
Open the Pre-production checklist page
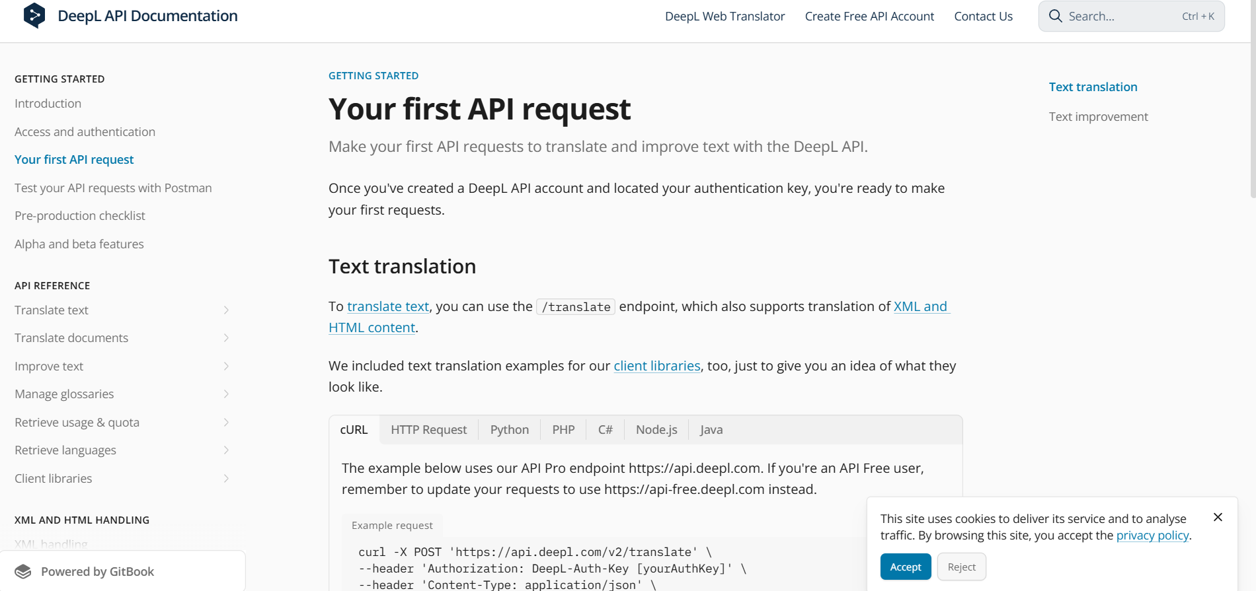click(x=80, y=216)
